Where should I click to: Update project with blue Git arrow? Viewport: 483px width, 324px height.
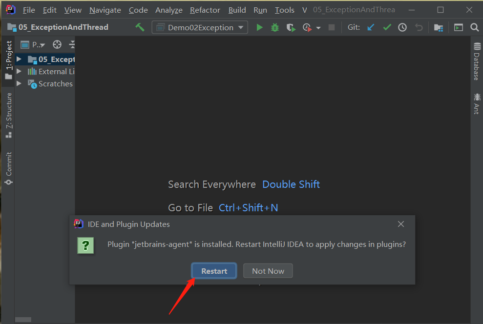click(x=371, y=27)
